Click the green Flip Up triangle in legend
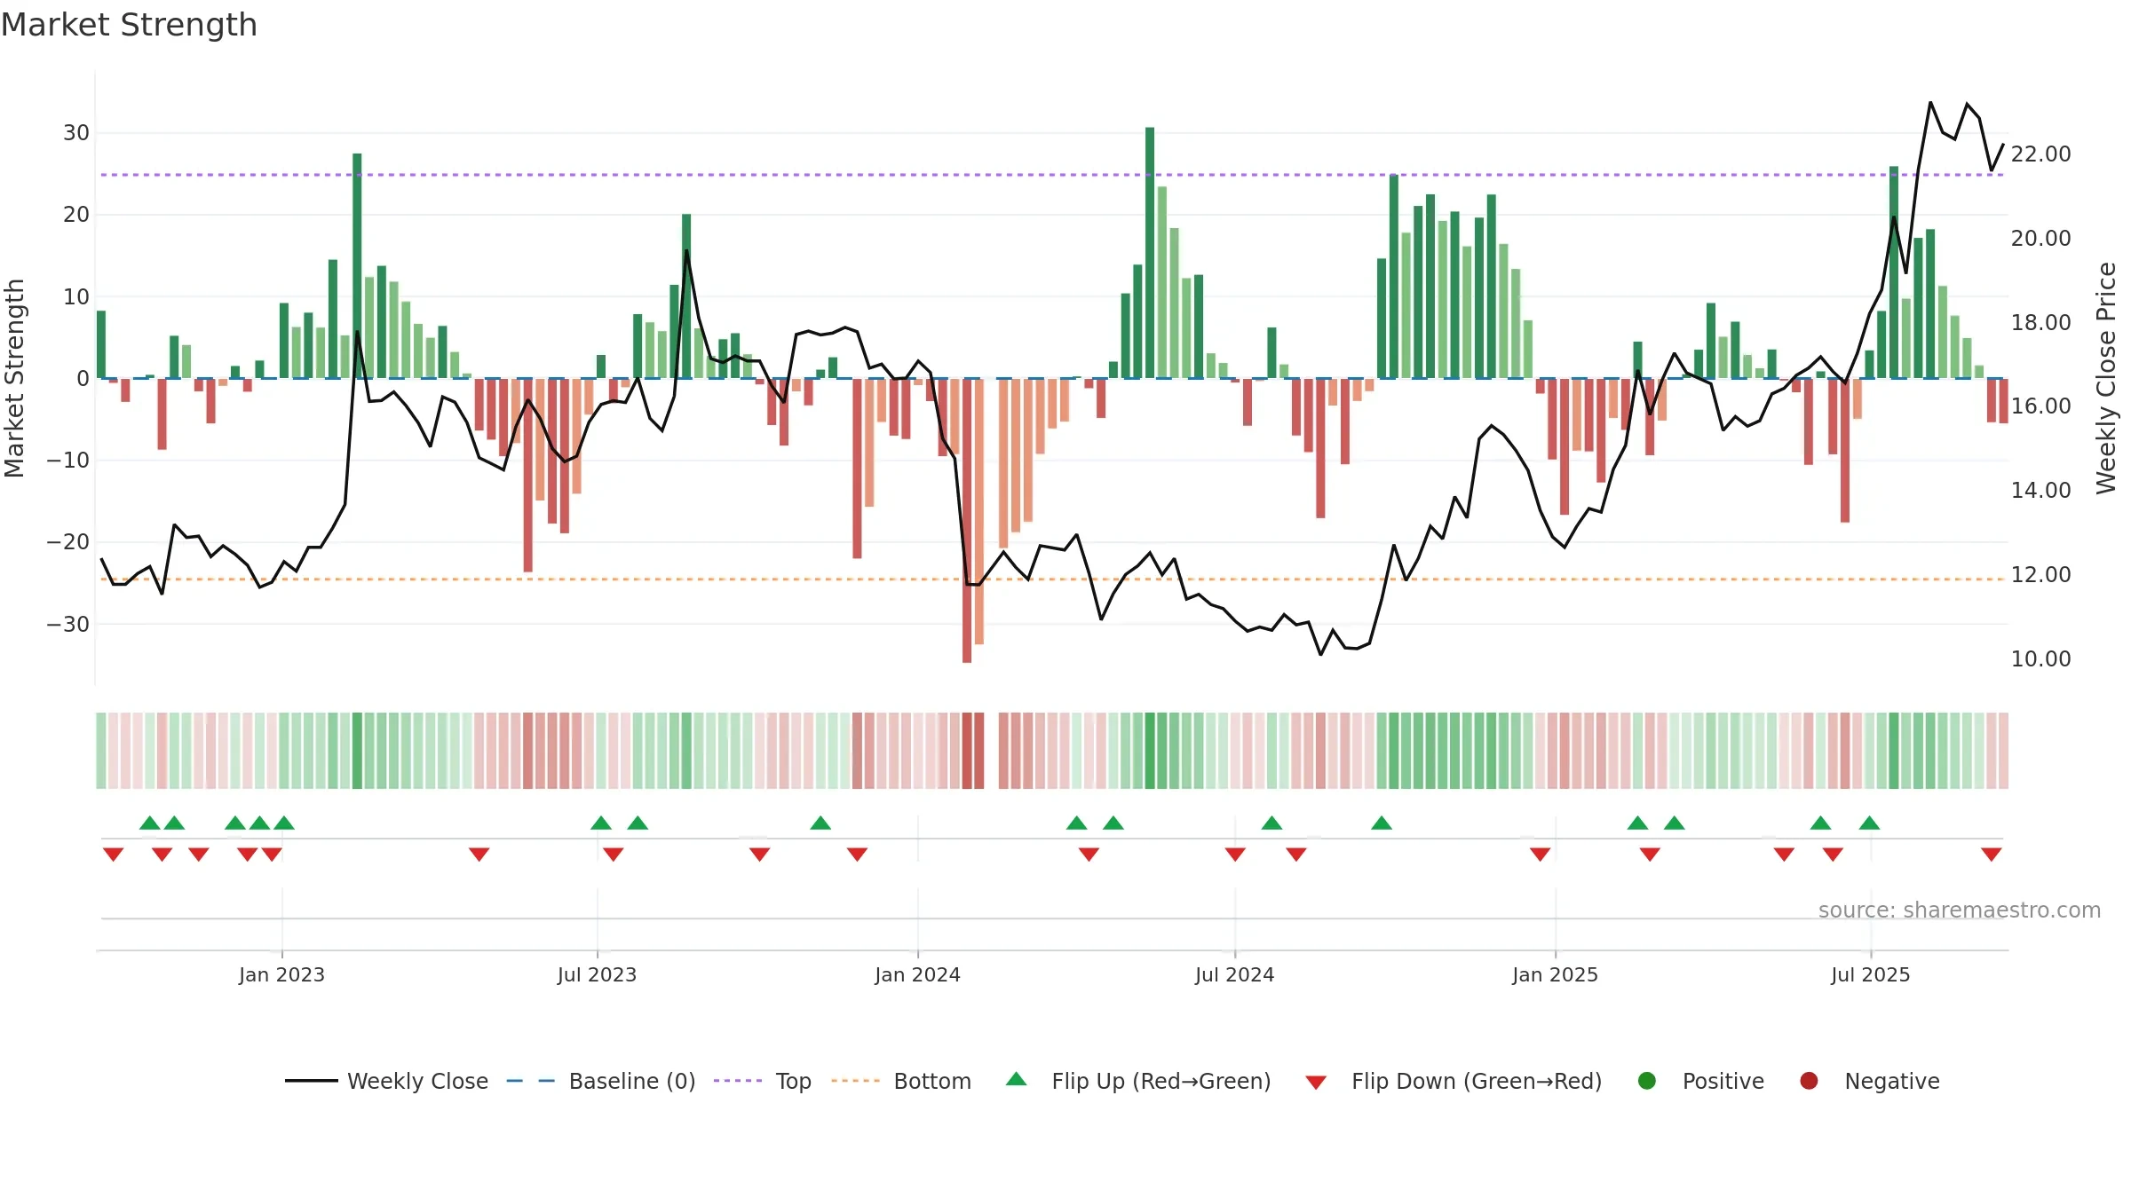 coord(1017,1079)
